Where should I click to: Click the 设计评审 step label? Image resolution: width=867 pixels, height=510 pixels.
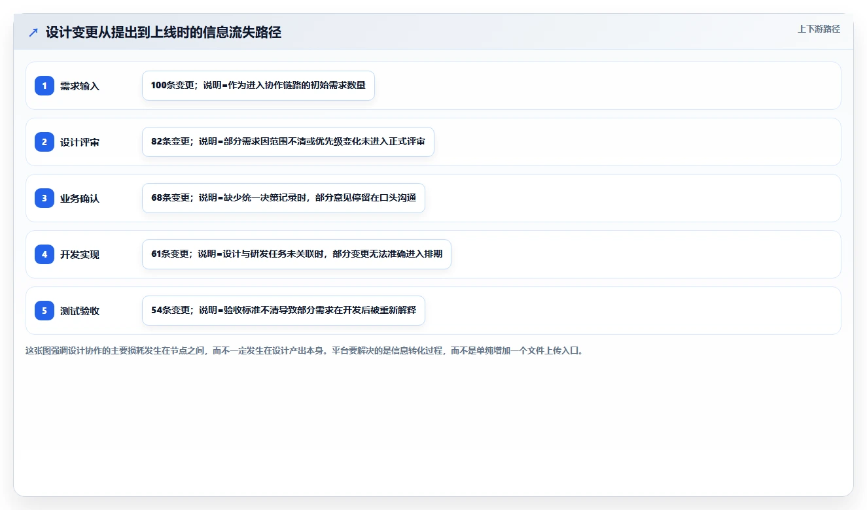click(80, 142)
